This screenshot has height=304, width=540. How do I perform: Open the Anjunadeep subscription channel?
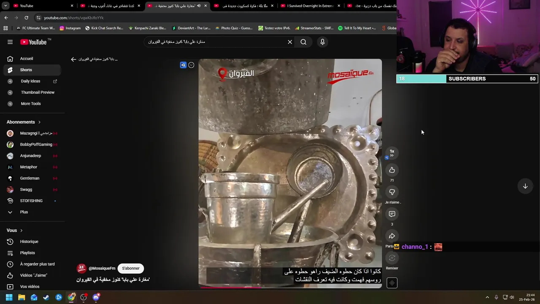point(32,156)
